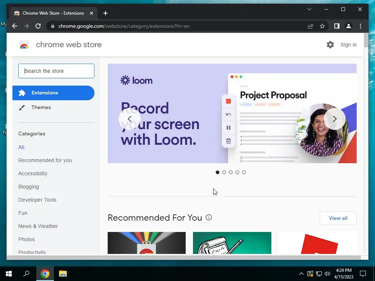Open the red-logo extension thumbnail
This screenshot has width=375, height=281.
318,243
